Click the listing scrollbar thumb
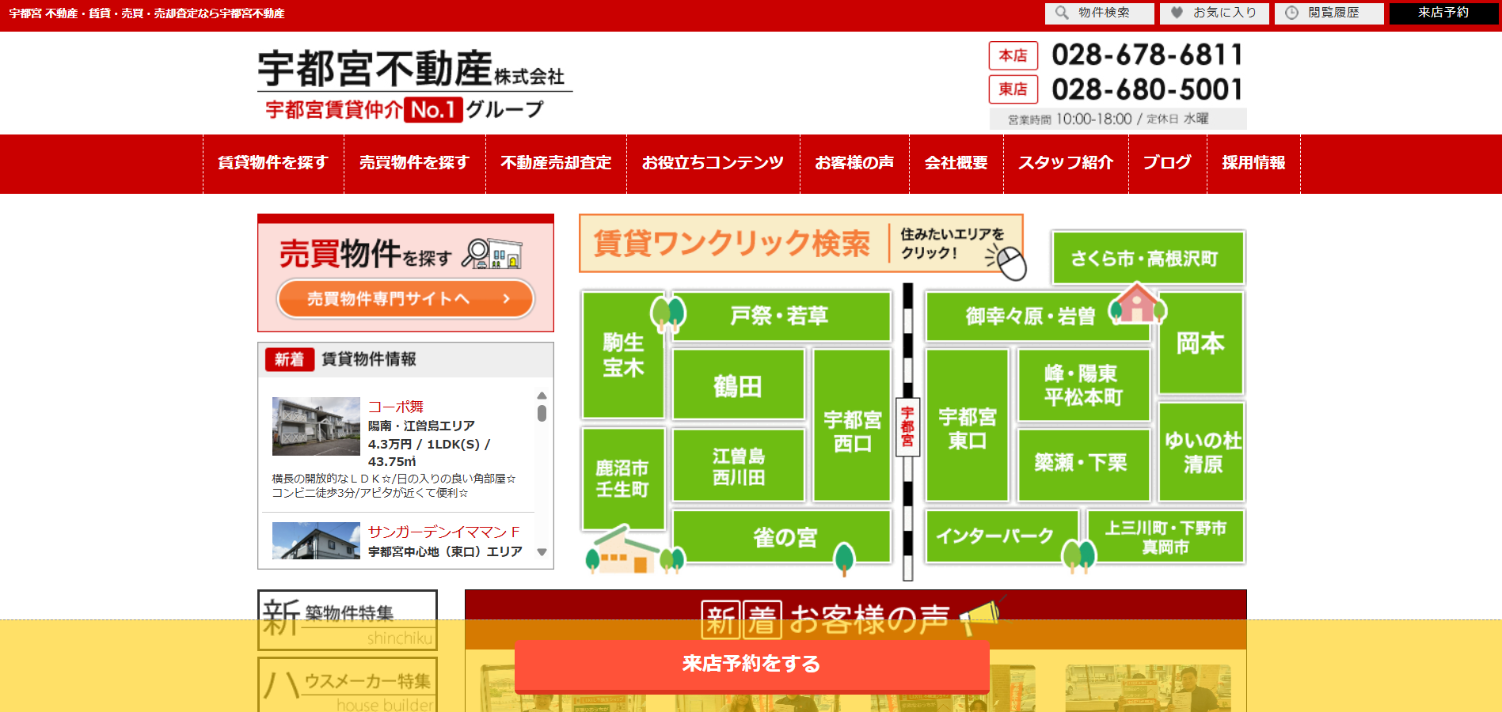The width and height of the screenshot is (1502, 712). [x=542, y=413]
